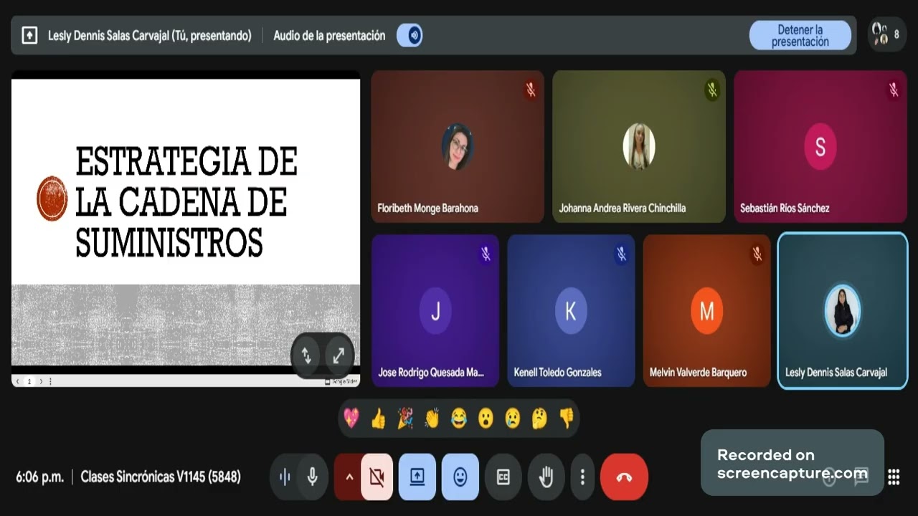Viewport: 918px width, 516px height.
Task: Go to the next slide arrow
Action: [41, 381]
